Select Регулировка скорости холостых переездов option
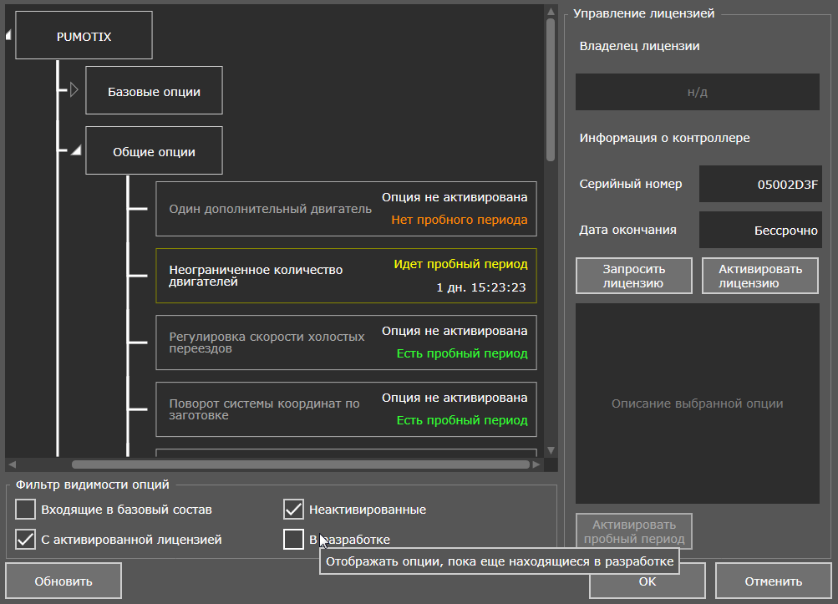The image size is (838, 604). [x=346, y=343]
